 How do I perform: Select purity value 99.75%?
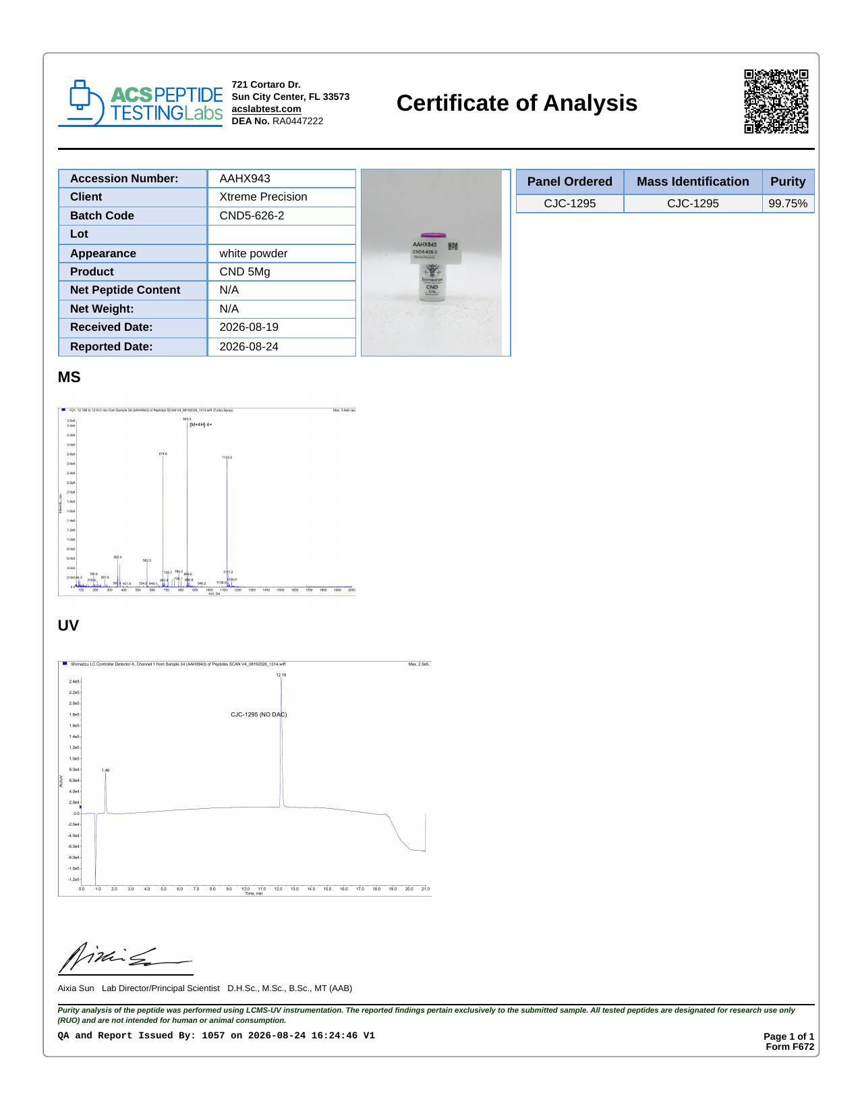coord(788,203)
